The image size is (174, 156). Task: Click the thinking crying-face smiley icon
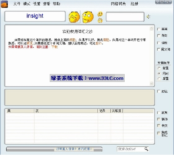tap(88, 17)
